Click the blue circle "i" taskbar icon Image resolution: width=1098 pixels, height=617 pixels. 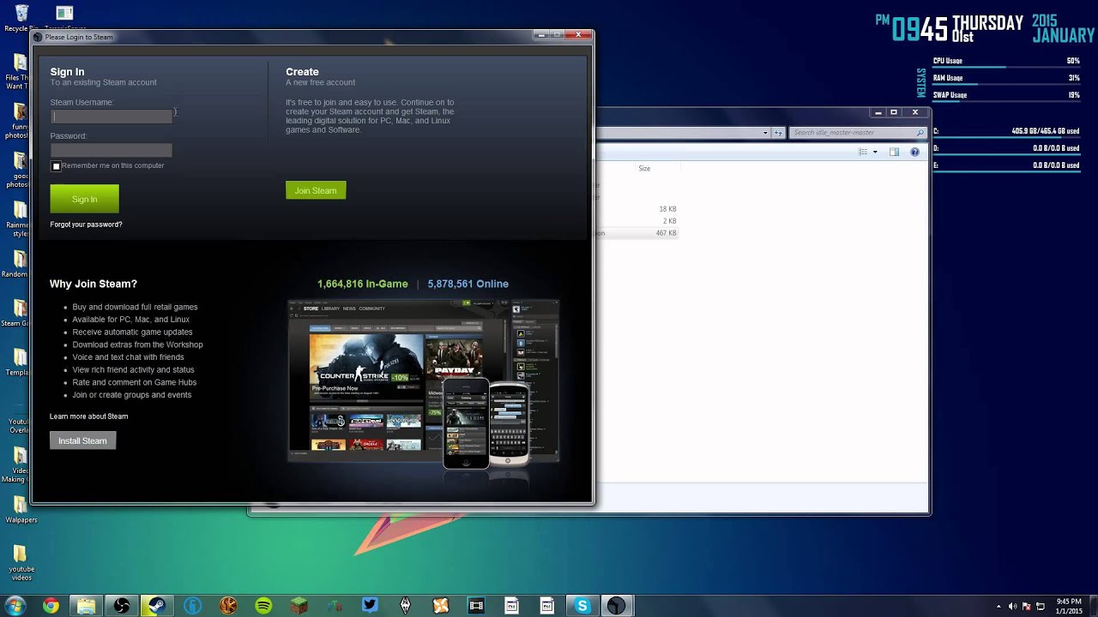[x=192, y=606]
